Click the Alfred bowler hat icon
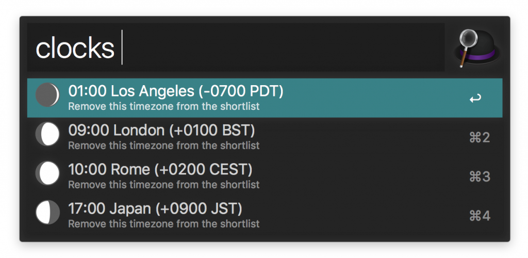 [x=475, y=49]
